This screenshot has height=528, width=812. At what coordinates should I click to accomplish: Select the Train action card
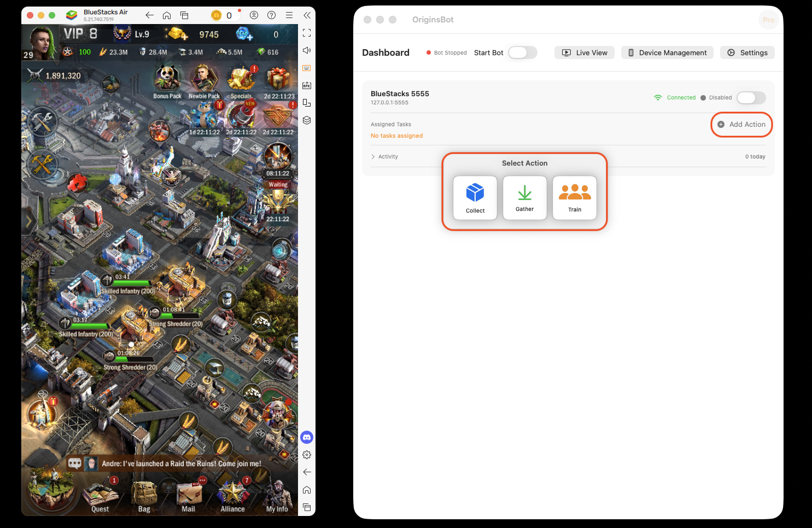pyautogui.click(x=575, y=198)
